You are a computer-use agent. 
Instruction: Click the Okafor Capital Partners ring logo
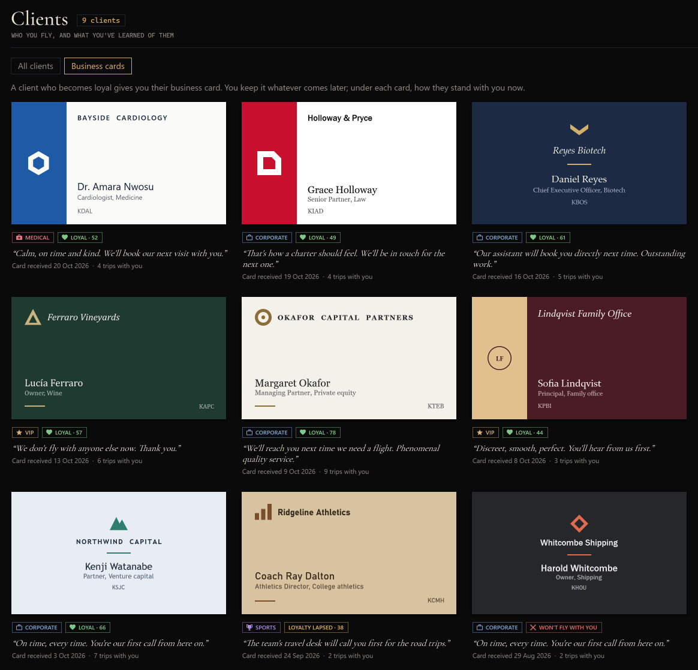click(x=263, y=317)
